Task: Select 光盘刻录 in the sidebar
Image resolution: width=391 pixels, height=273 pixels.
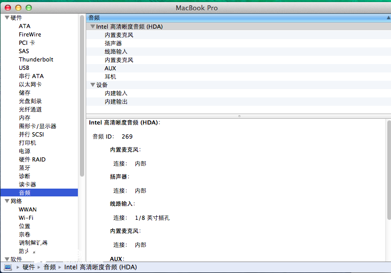Action: coord(30,101)
